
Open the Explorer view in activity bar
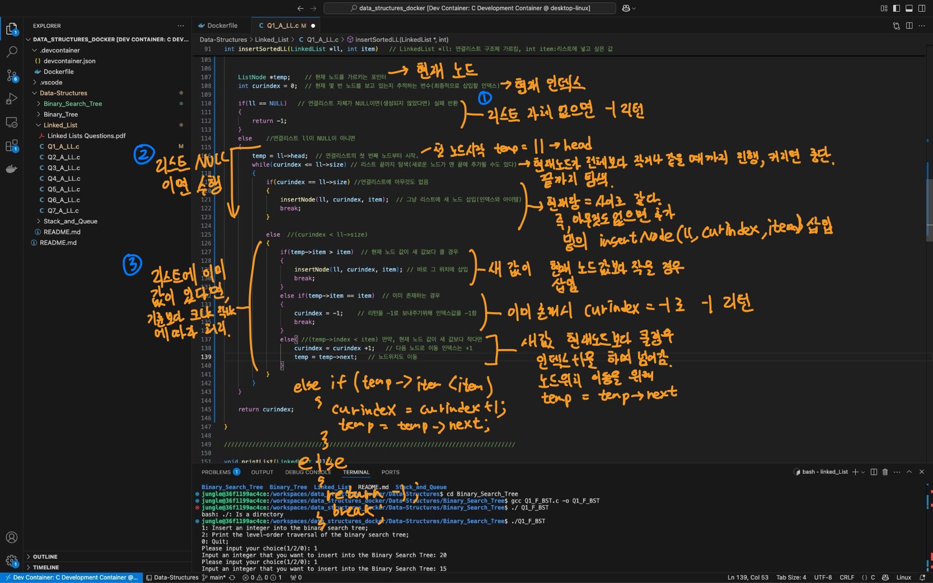point(11,29)
